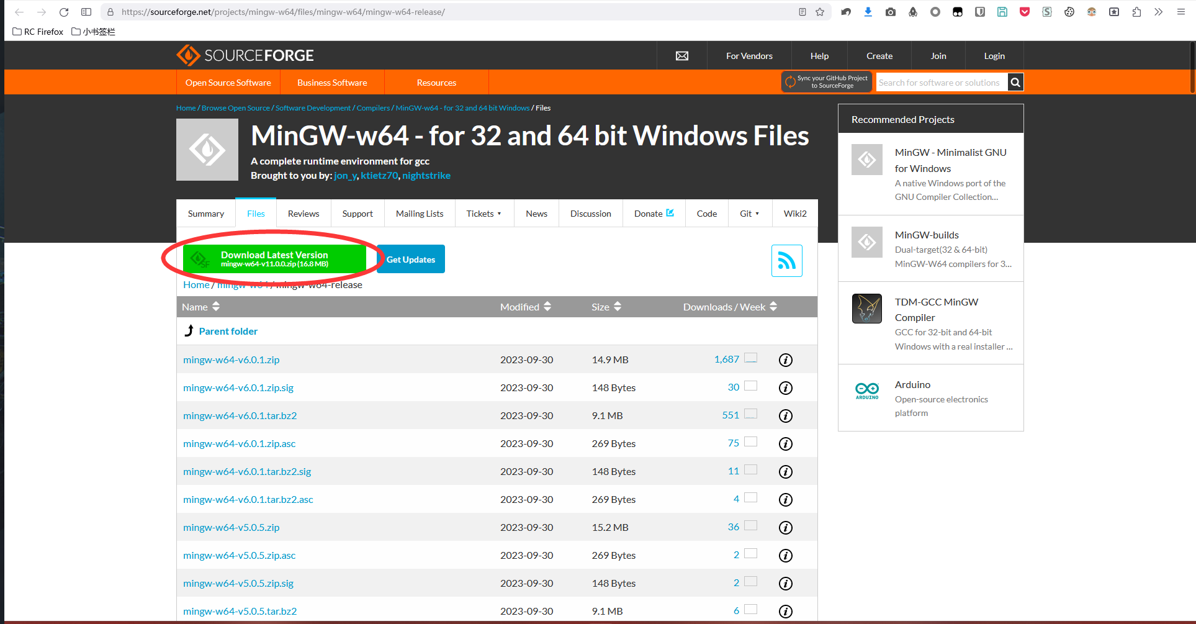Click the search magnifier button
Image resolution: width=1196 pixels, height=624 pixels.
click(x=1015, y=82)
